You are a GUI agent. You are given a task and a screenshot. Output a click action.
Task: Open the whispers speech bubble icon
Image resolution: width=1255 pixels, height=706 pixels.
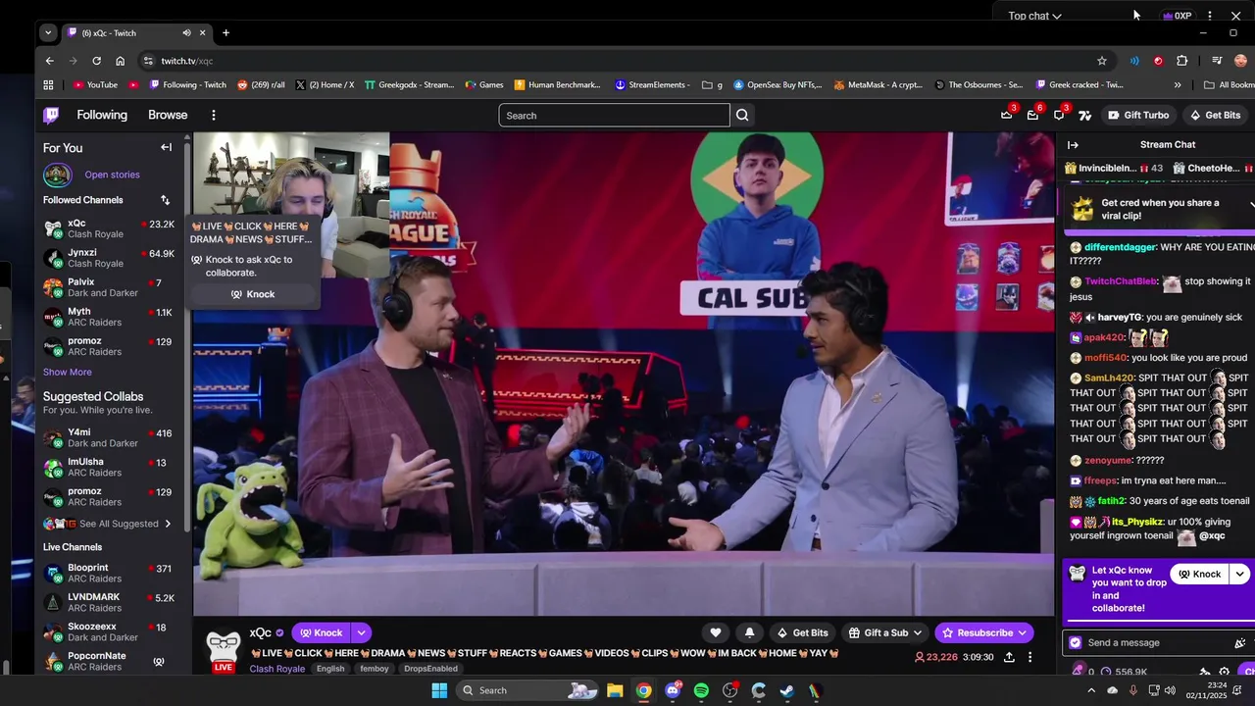pyautogui.click(x=1059, y=115)
